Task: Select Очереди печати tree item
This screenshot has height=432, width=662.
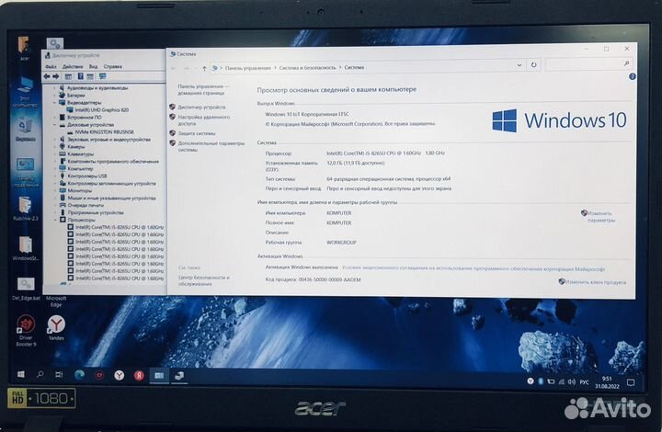Action: pos(86,205)
